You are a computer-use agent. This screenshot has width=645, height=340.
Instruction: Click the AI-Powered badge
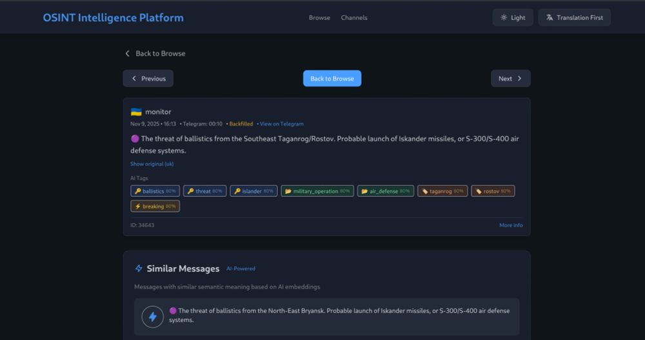[241, 268]
